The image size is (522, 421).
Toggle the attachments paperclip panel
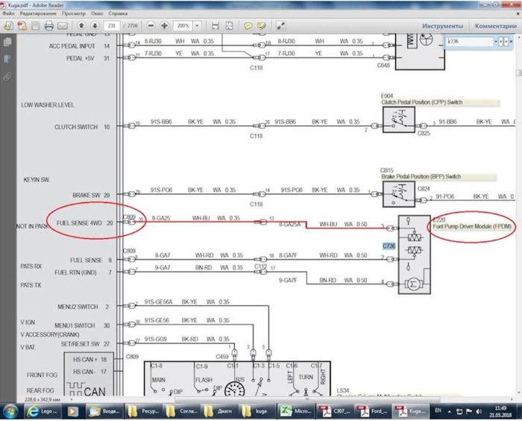click(x=7, y=76)
